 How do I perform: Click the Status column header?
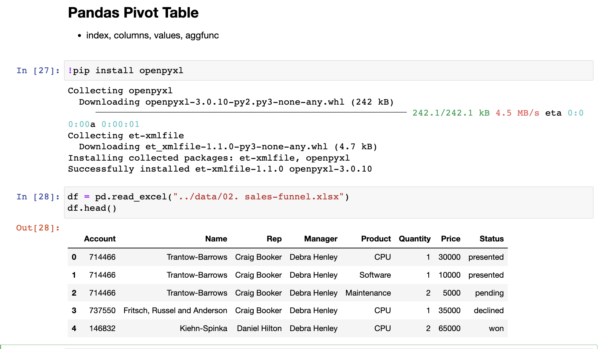click(x=491, y=239)
